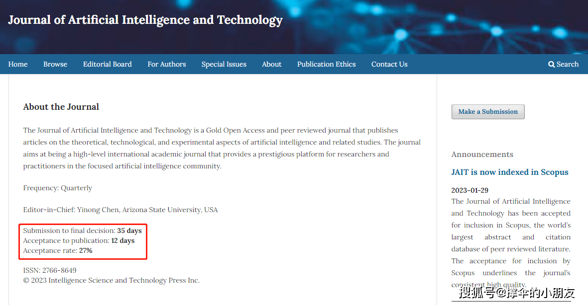Expand the For Authors menu

point(167,64)
